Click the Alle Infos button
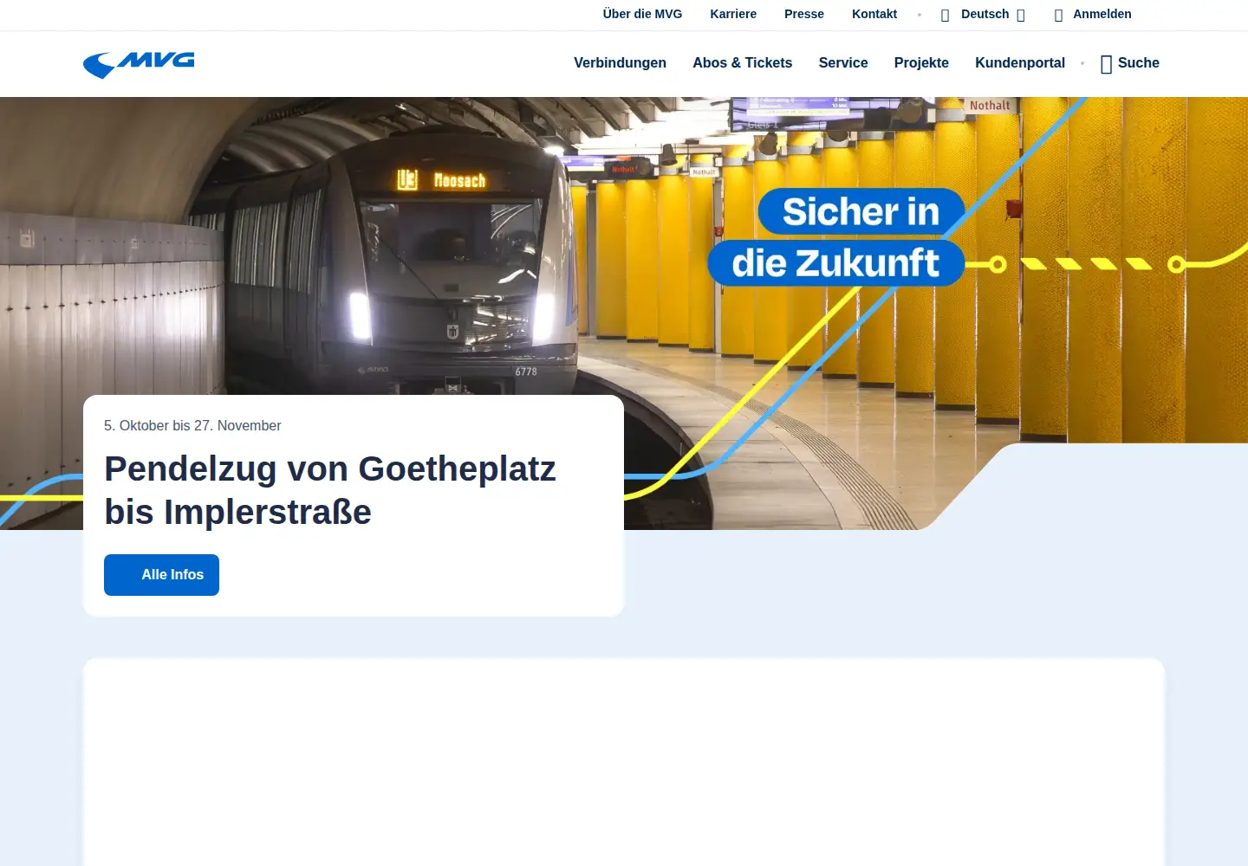The image size is (1248, 866). coord(161,575)
